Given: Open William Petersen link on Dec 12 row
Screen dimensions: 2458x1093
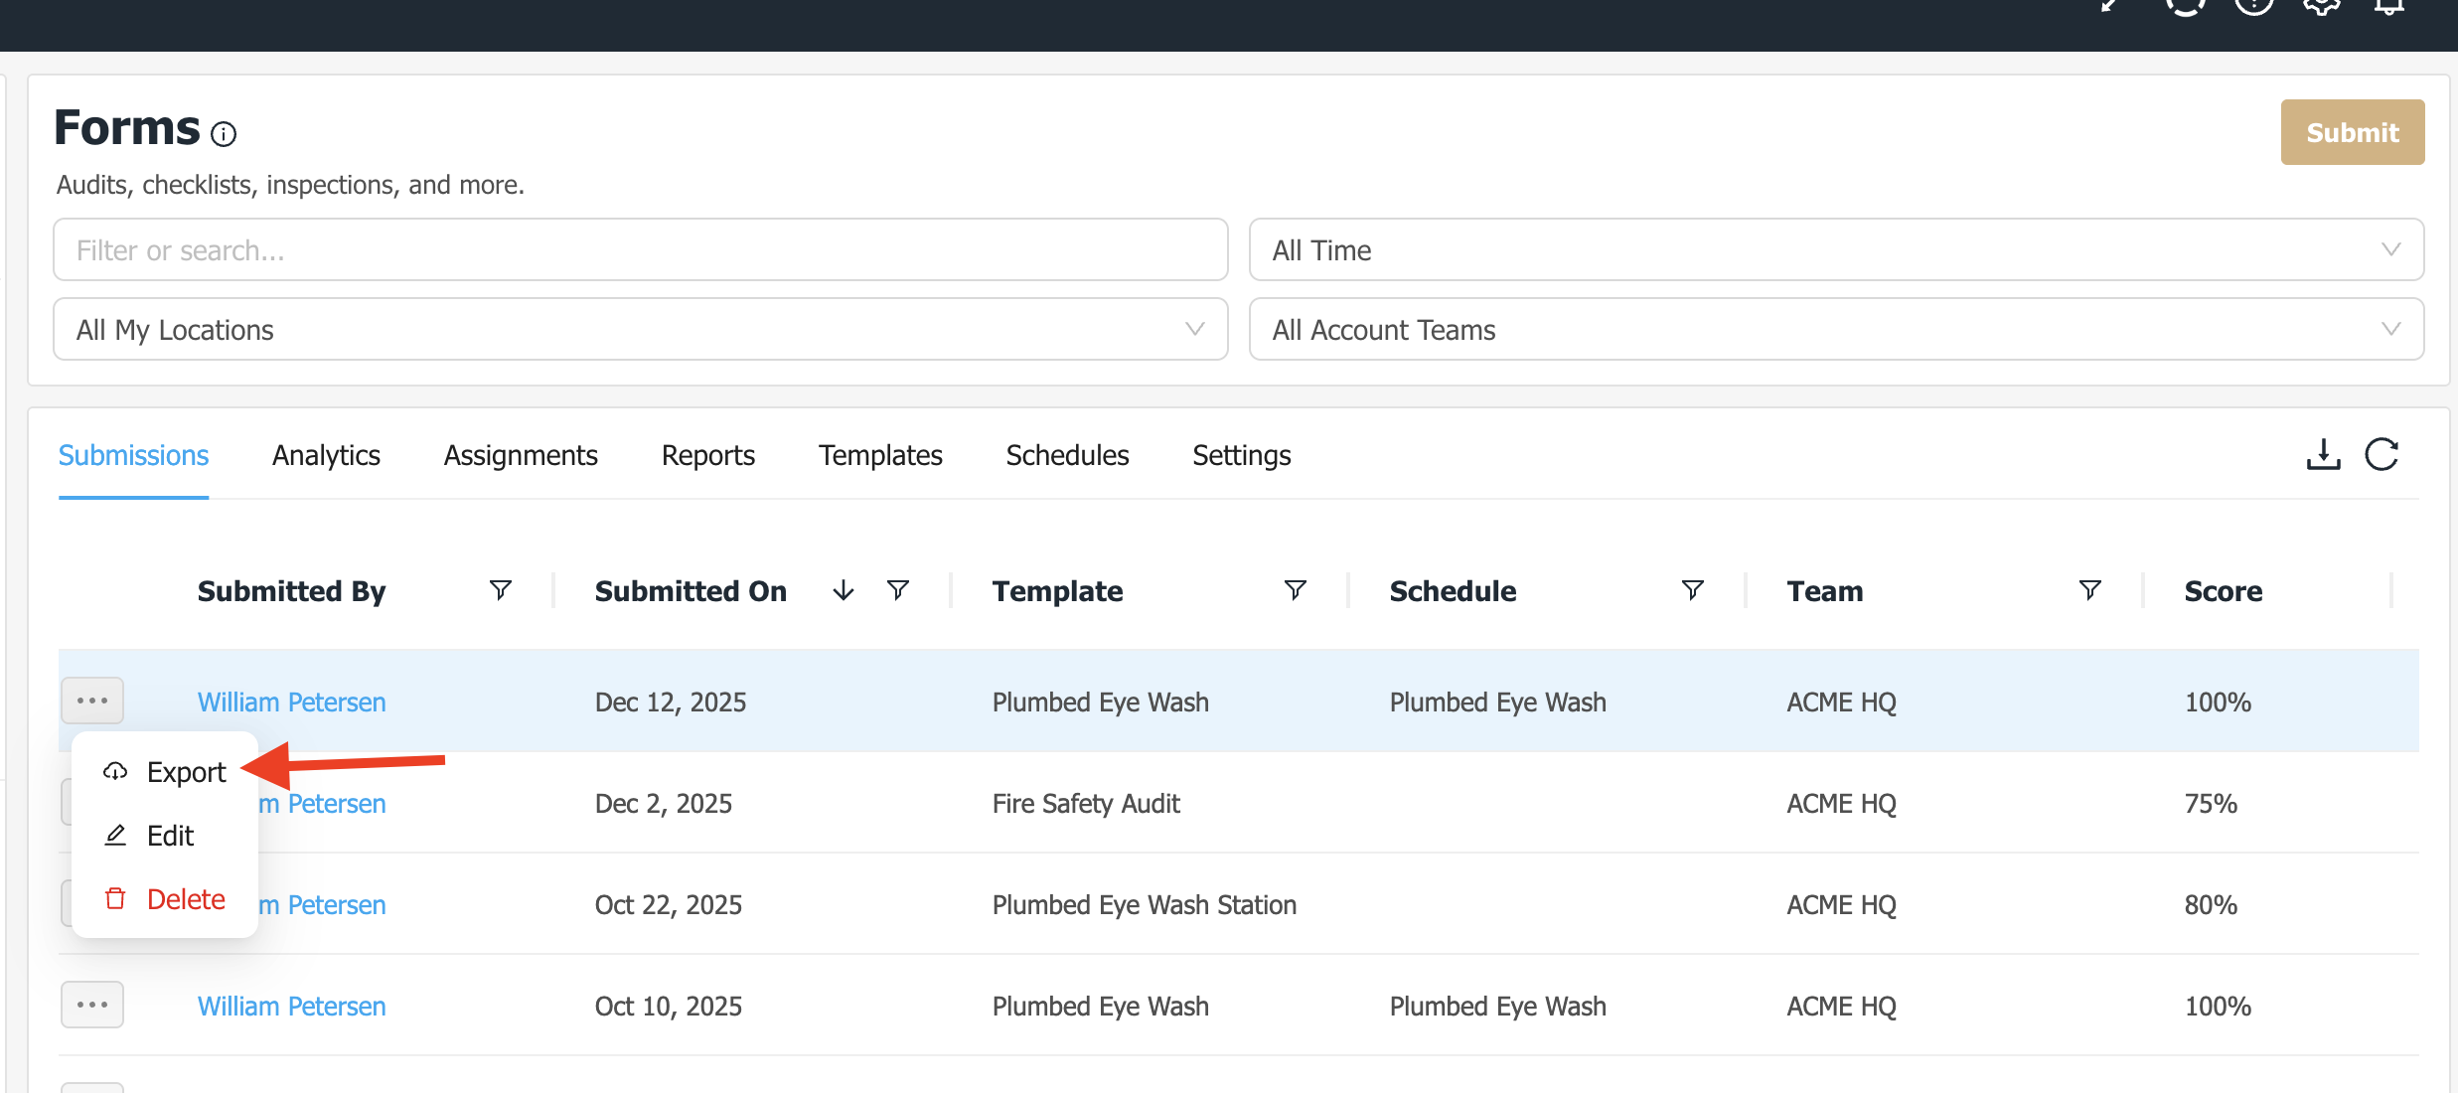Looking at the screenshot, I should (x=291, y=702).
